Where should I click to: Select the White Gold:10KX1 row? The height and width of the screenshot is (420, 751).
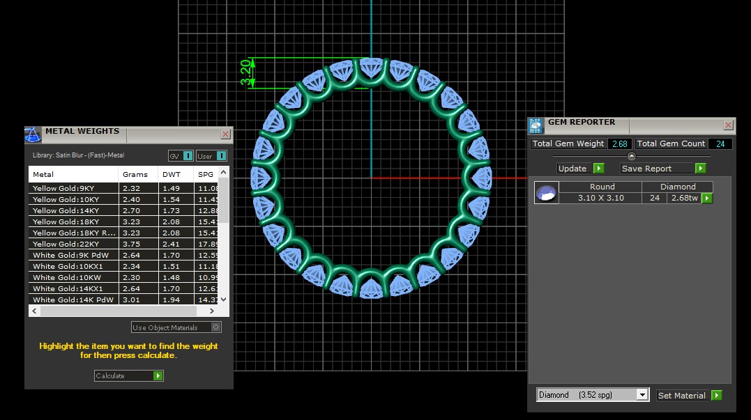click(123, 267)
